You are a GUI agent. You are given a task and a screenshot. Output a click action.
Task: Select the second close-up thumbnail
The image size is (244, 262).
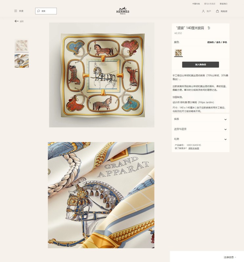(22, 61)
